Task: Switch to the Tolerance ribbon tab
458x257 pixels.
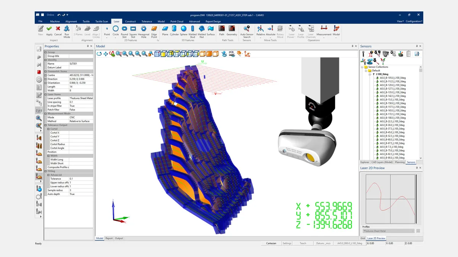Action: pos(147,21)
